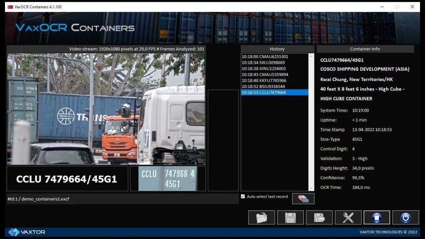The height and width of the screenshot is (239, 425).
Task: Click the blue power icon to exit
Action: click(405, 217)
